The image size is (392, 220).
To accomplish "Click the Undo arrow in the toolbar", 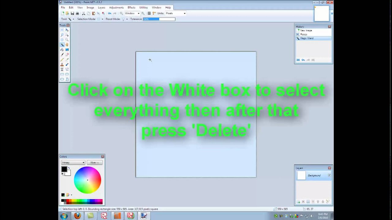I will [x=109, y=13].
